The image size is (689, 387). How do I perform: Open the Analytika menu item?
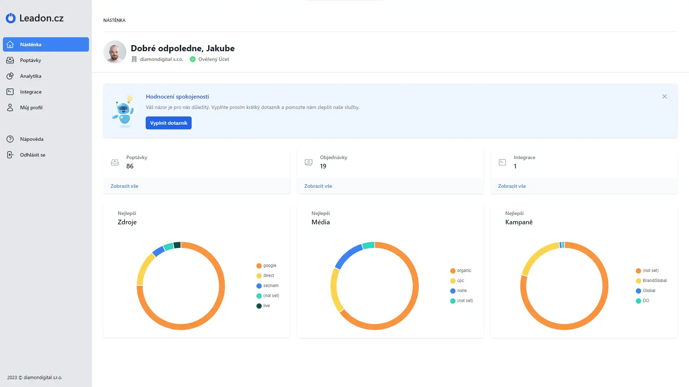31,76
